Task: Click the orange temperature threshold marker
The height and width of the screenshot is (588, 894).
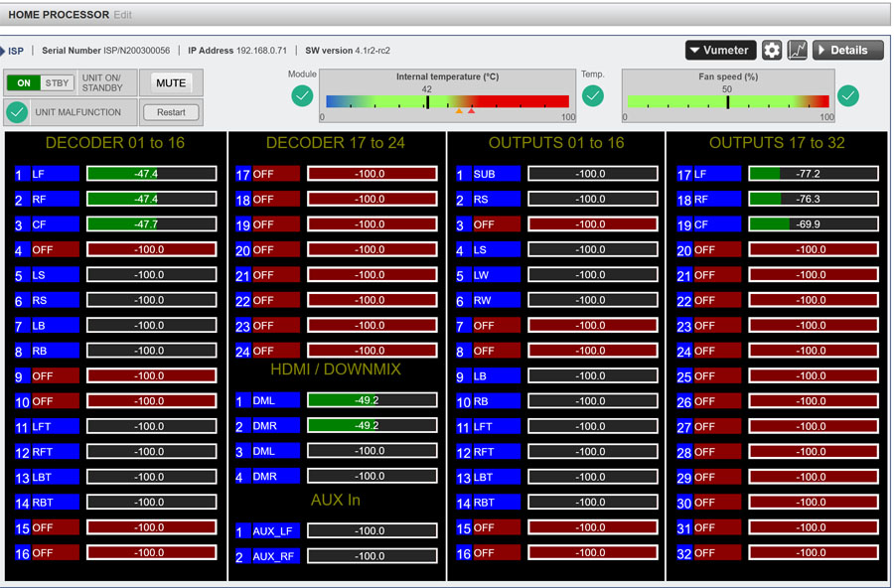Action: (x=459, y=111)
